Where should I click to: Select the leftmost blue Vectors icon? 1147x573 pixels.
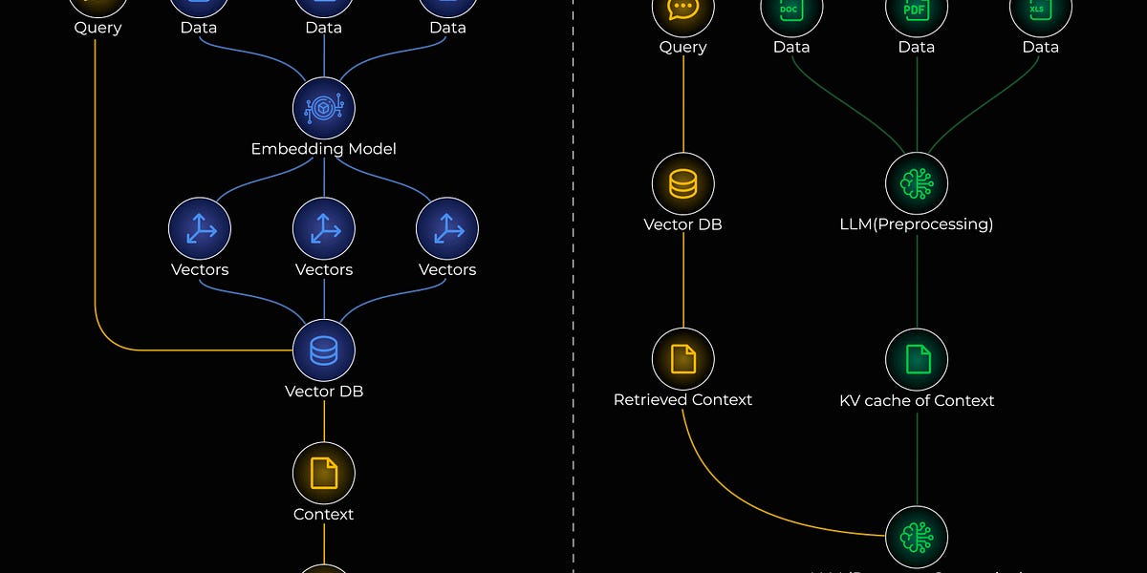tap(200, 229)
